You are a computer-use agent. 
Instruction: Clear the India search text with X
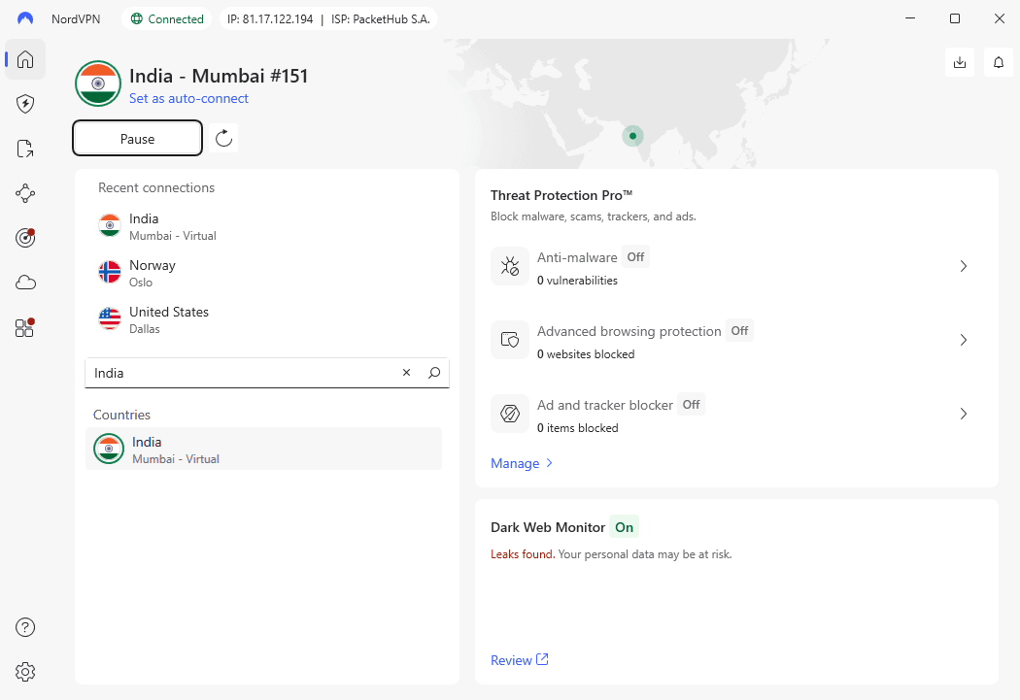pos(406,373)
